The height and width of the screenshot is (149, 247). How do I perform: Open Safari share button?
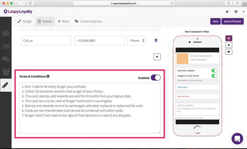click(x=229, y=3)
